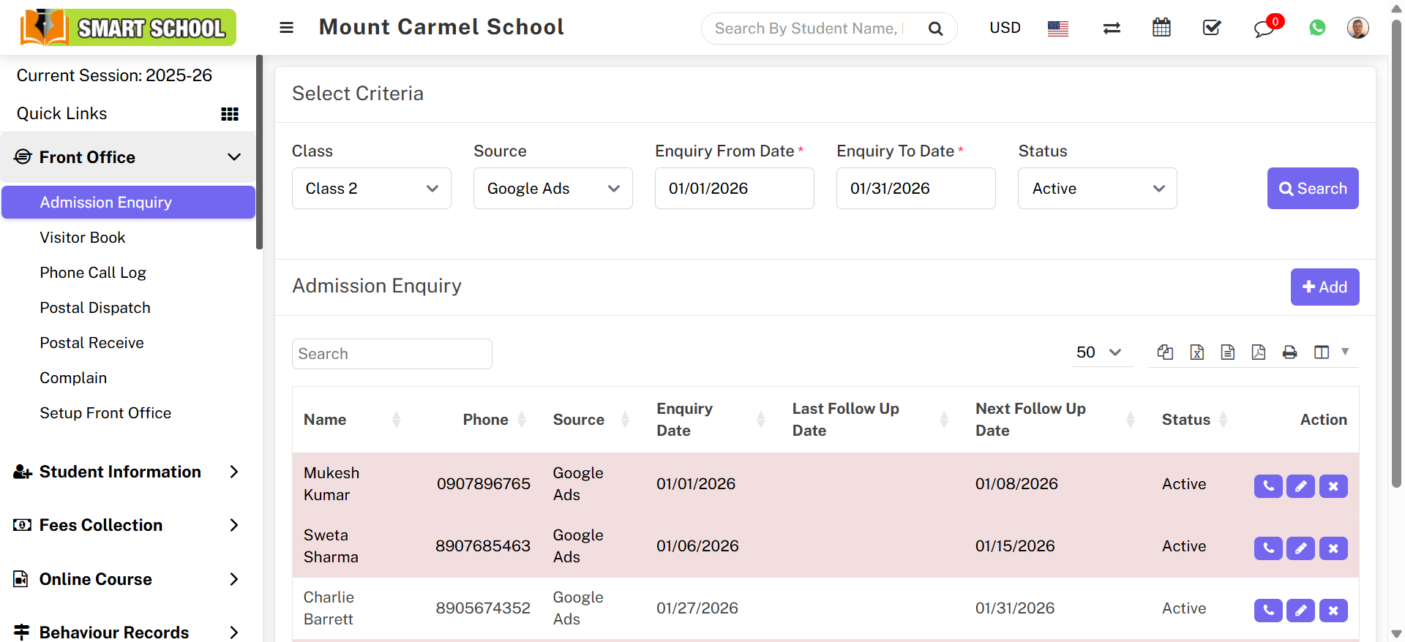Screen dimensions: 1405x642
Task: Open the Source dropdown showing Google Ads
Action: point(552,189)
